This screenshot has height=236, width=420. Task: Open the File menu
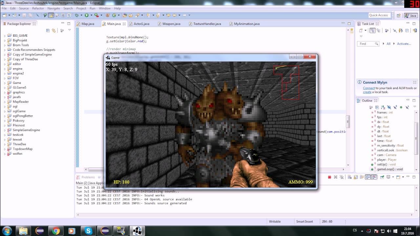4,8
